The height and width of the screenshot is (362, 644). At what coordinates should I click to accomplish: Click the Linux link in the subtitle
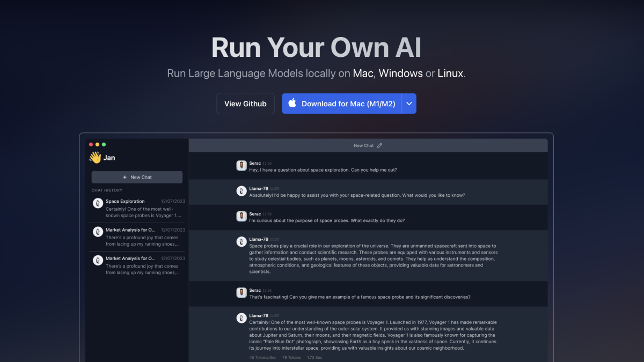[x=450, y=73]
